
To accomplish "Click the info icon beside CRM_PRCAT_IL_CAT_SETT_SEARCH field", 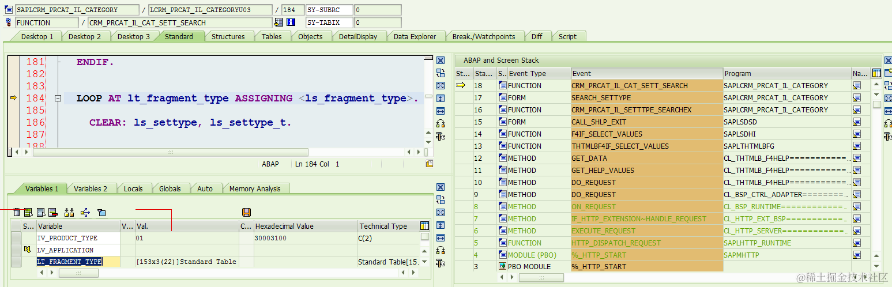I will click(291, 22).
